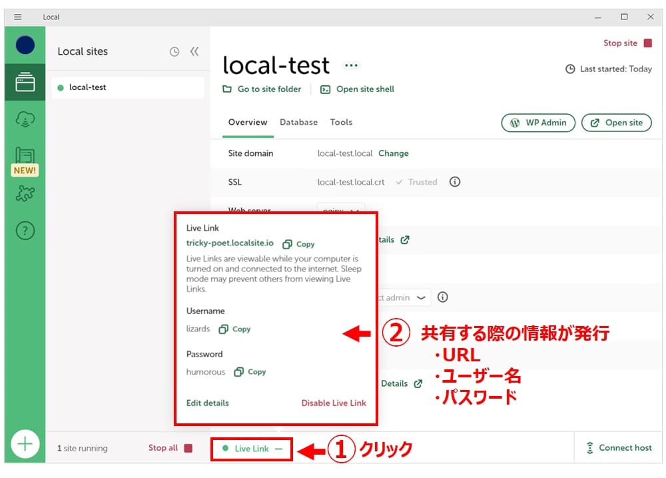Viewport: 666px width, 478px height.
Task: Copy the lizards username
Action: (234, 329)
